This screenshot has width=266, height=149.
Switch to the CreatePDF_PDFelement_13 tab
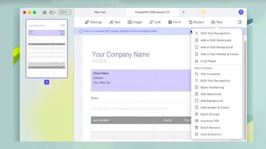tap(152, 12)
